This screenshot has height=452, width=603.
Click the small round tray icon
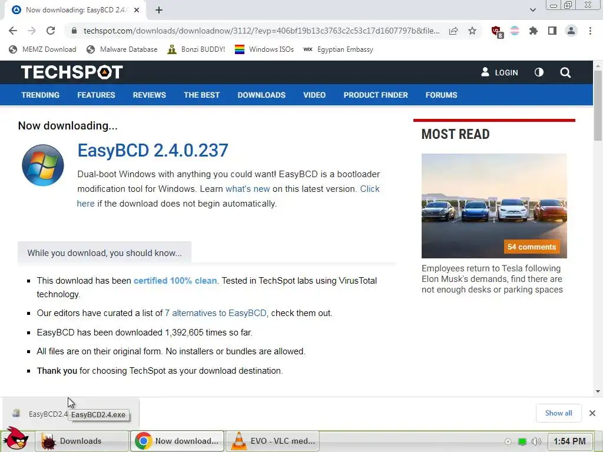pyautogui.click(x=508, y=441)
